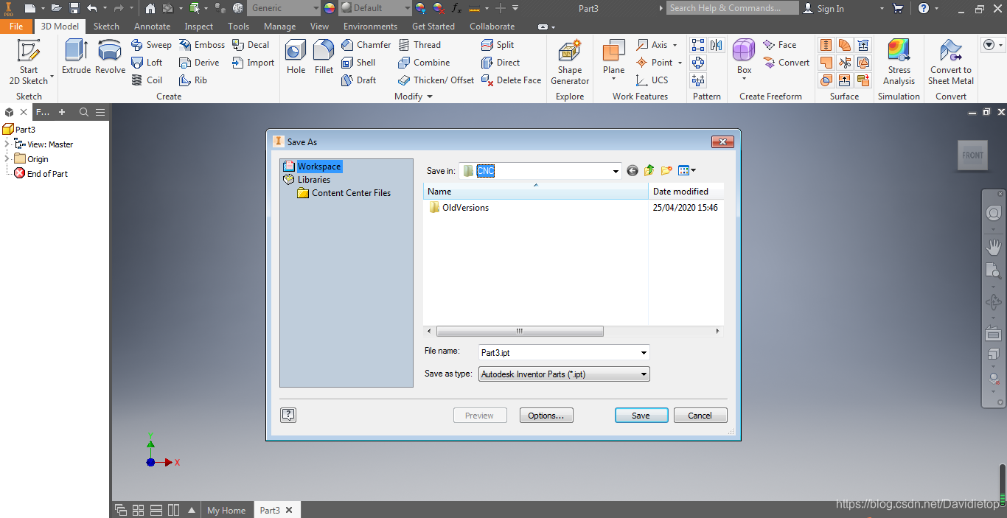
Task: Go up one folder level
Action: [x=649, y=171]
